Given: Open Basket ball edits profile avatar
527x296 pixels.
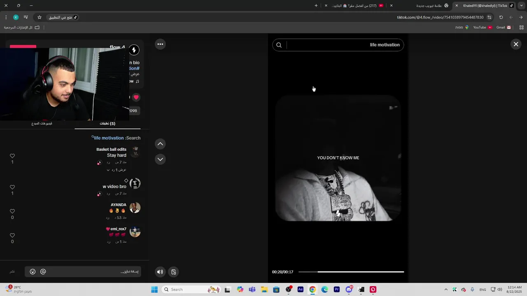Looking at the screenshot, I should coord(135,152).
